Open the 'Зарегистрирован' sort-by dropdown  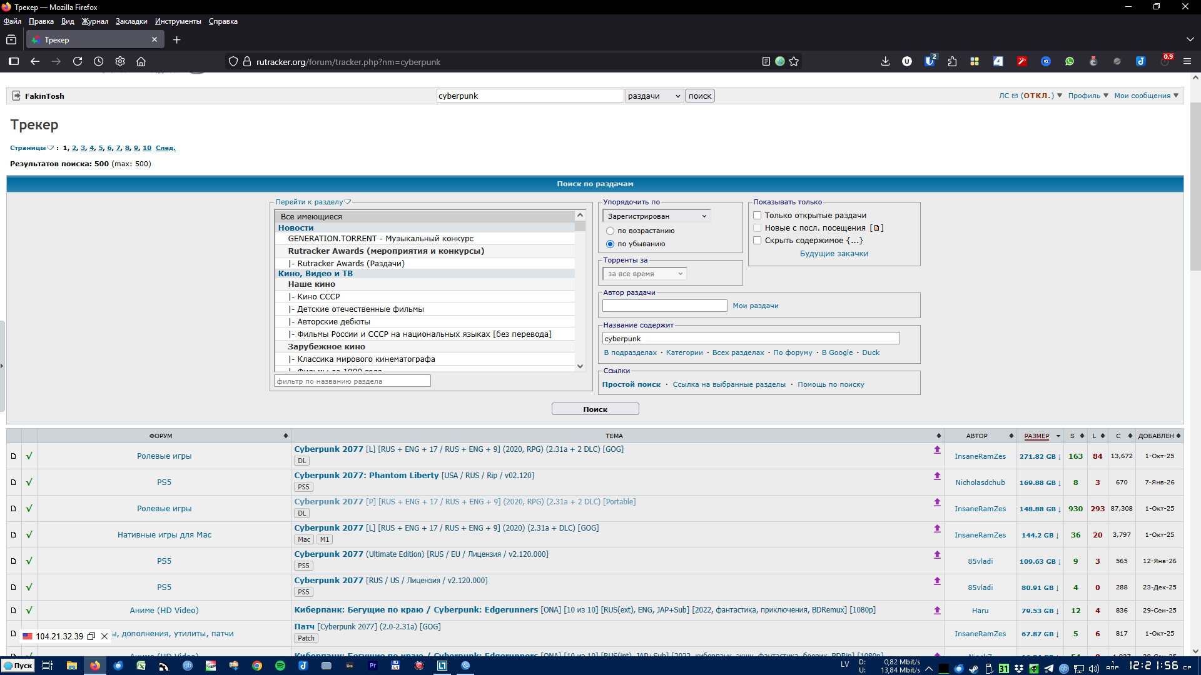[x=656, y=216]
